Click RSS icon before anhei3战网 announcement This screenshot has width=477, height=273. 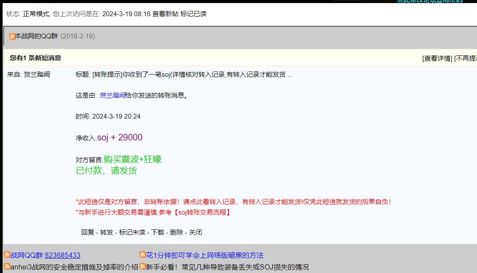(7, 266)
